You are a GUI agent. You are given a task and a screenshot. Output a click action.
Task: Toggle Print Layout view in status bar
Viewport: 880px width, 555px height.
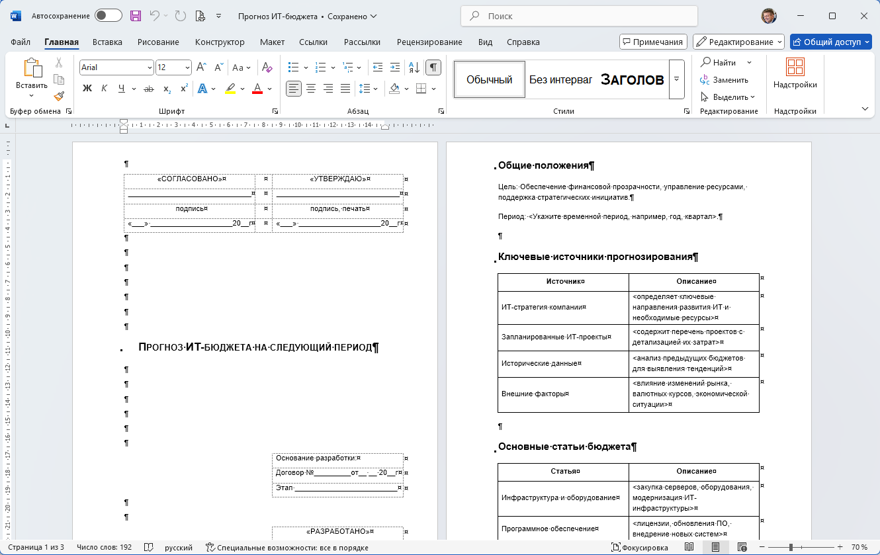coord(715,548)
